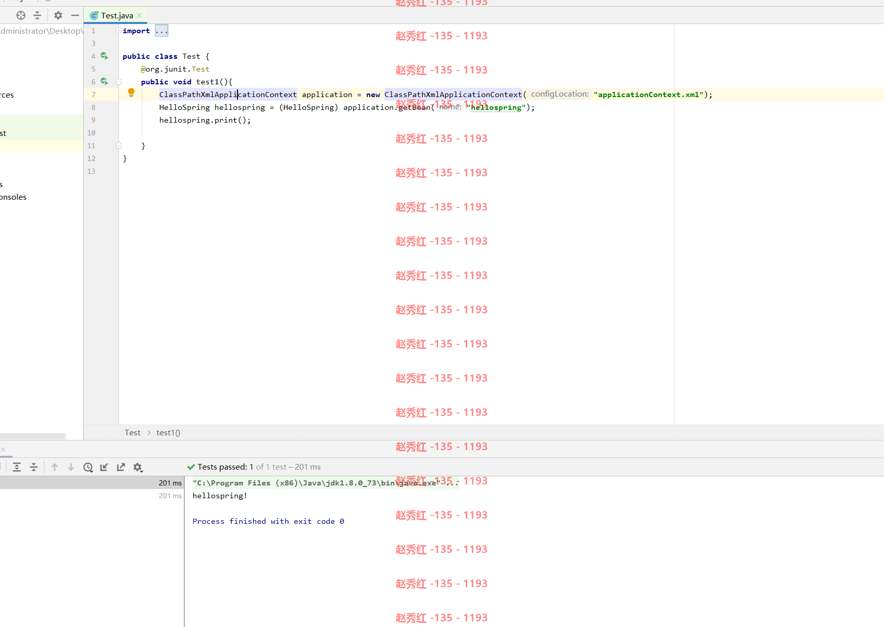
Task: Open test history clock icon
Action: click(88, 467)
